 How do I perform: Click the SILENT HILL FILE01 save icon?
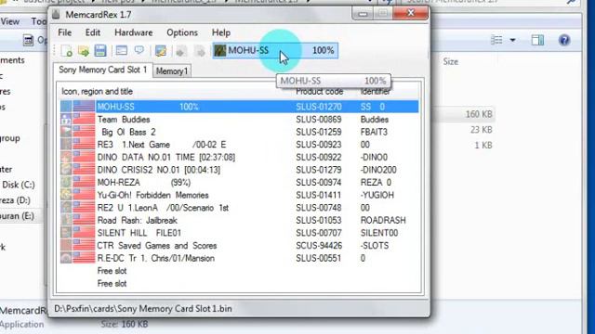pos(66,233)
